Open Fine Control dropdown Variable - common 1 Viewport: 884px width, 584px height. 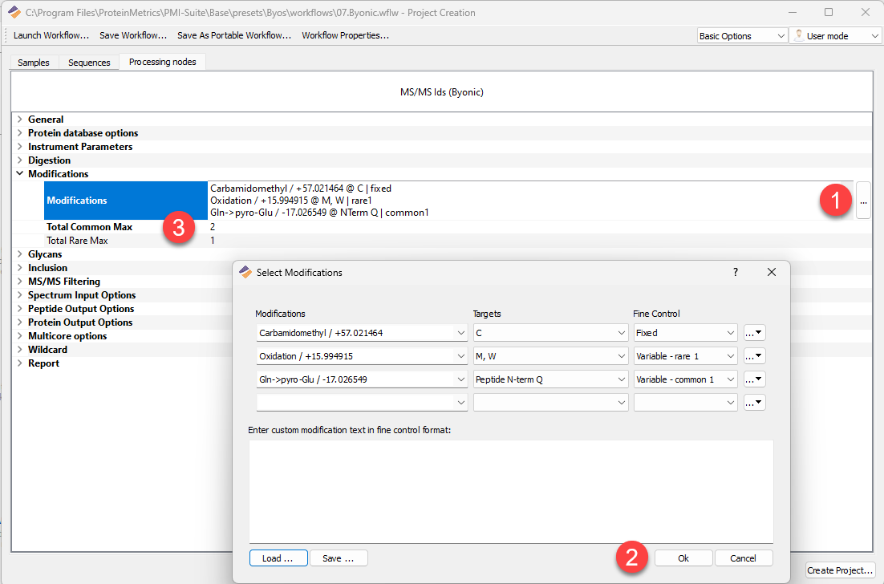[686, 379]
